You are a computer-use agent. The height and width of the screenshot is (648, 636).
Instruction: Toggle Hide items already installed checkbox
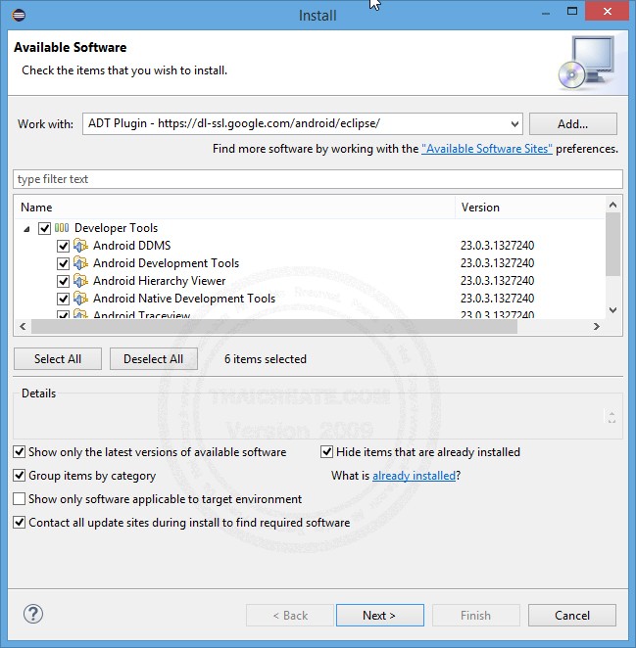[327, 451]
